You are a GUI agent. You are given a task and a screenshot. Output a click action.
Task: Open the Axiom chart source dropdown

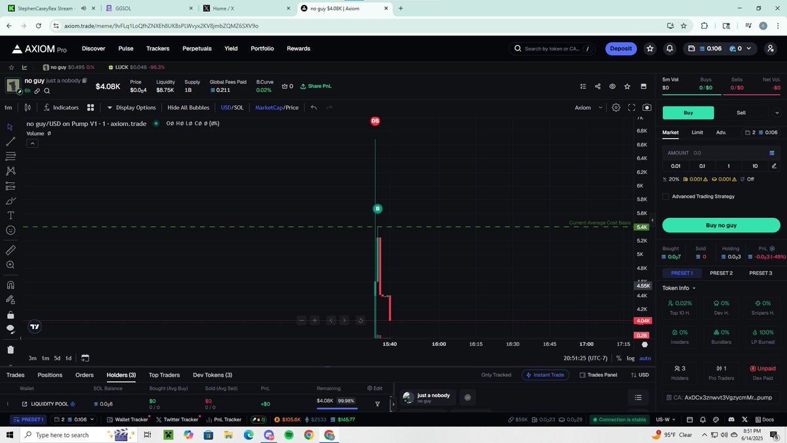[x=588, y=108]
